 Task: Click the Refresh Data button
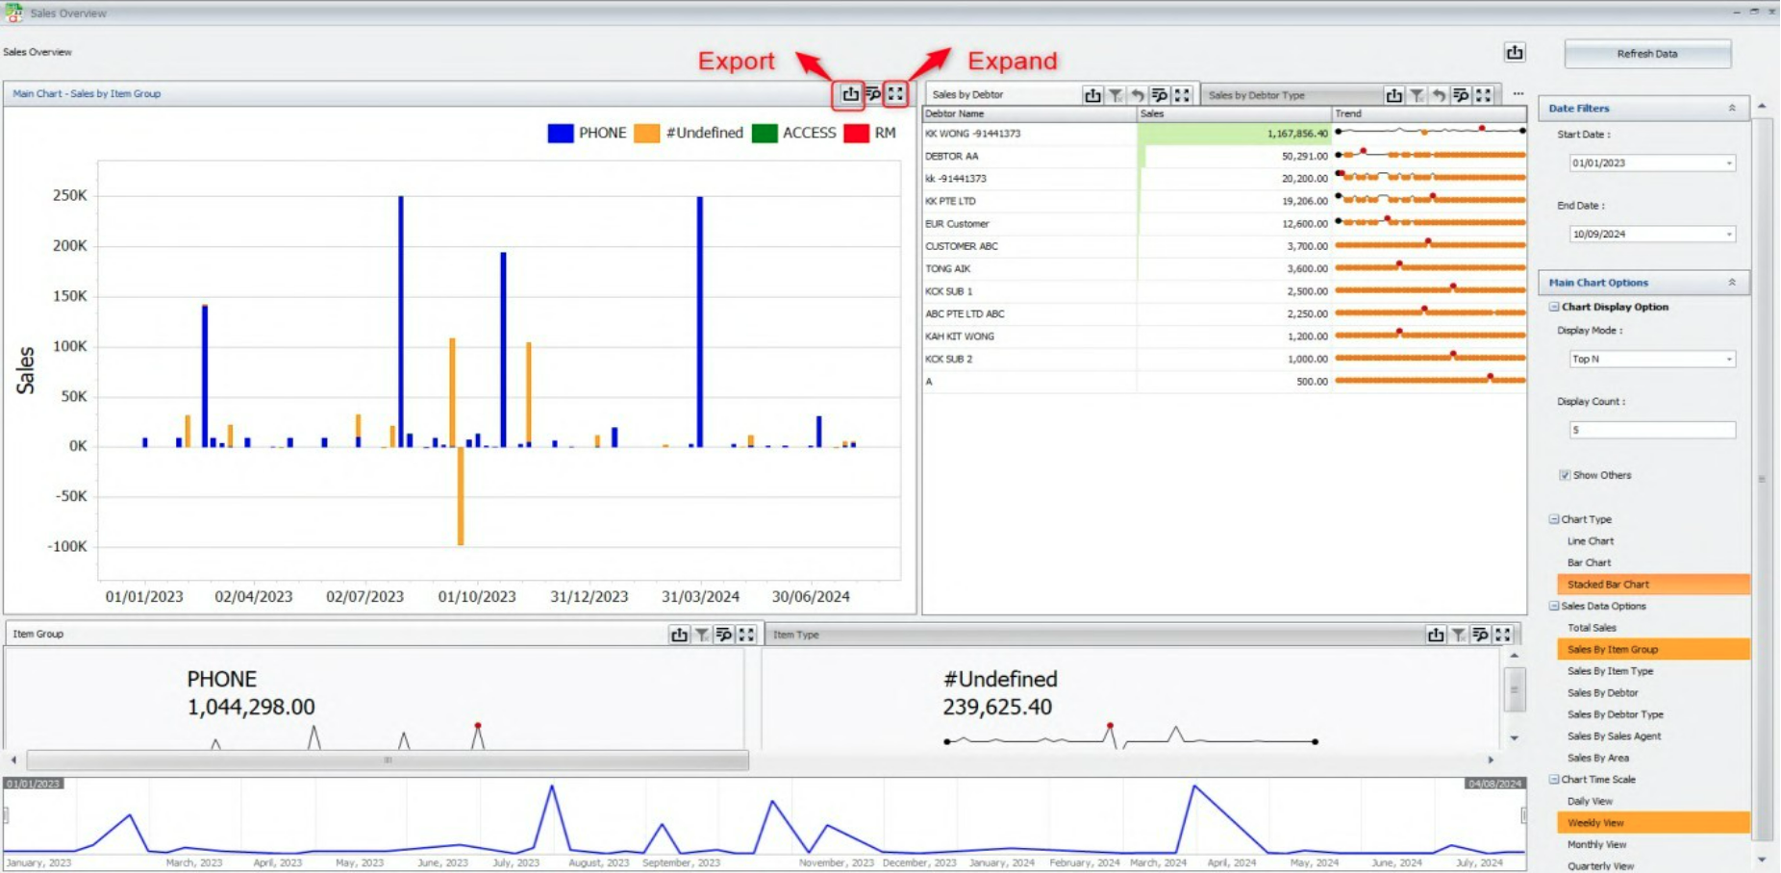[x=1647, y=54]
